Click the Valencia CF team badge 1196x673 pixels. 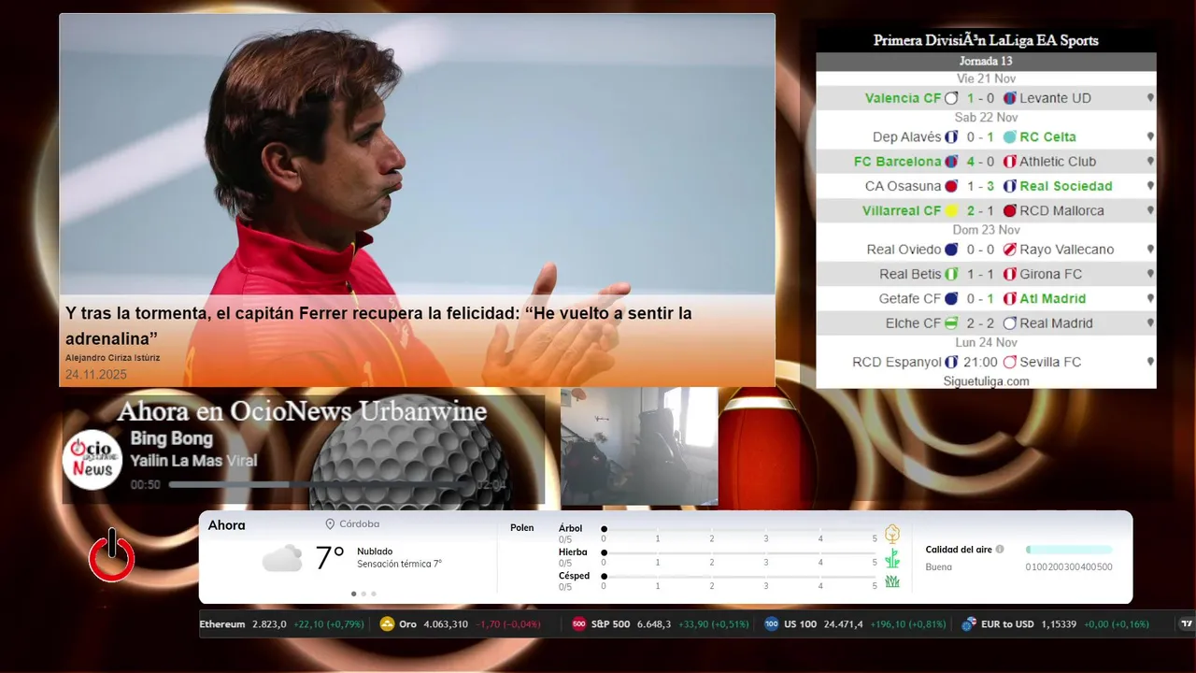[x=951, y=98]
